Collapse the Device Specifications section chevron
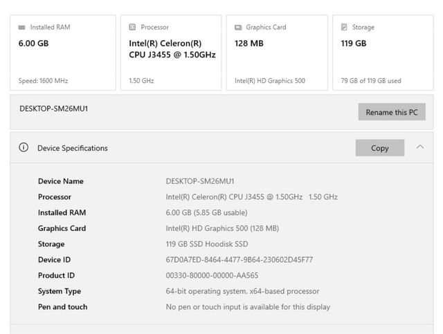443x334 pixels. pyautogui.click(x=420, y=147)
